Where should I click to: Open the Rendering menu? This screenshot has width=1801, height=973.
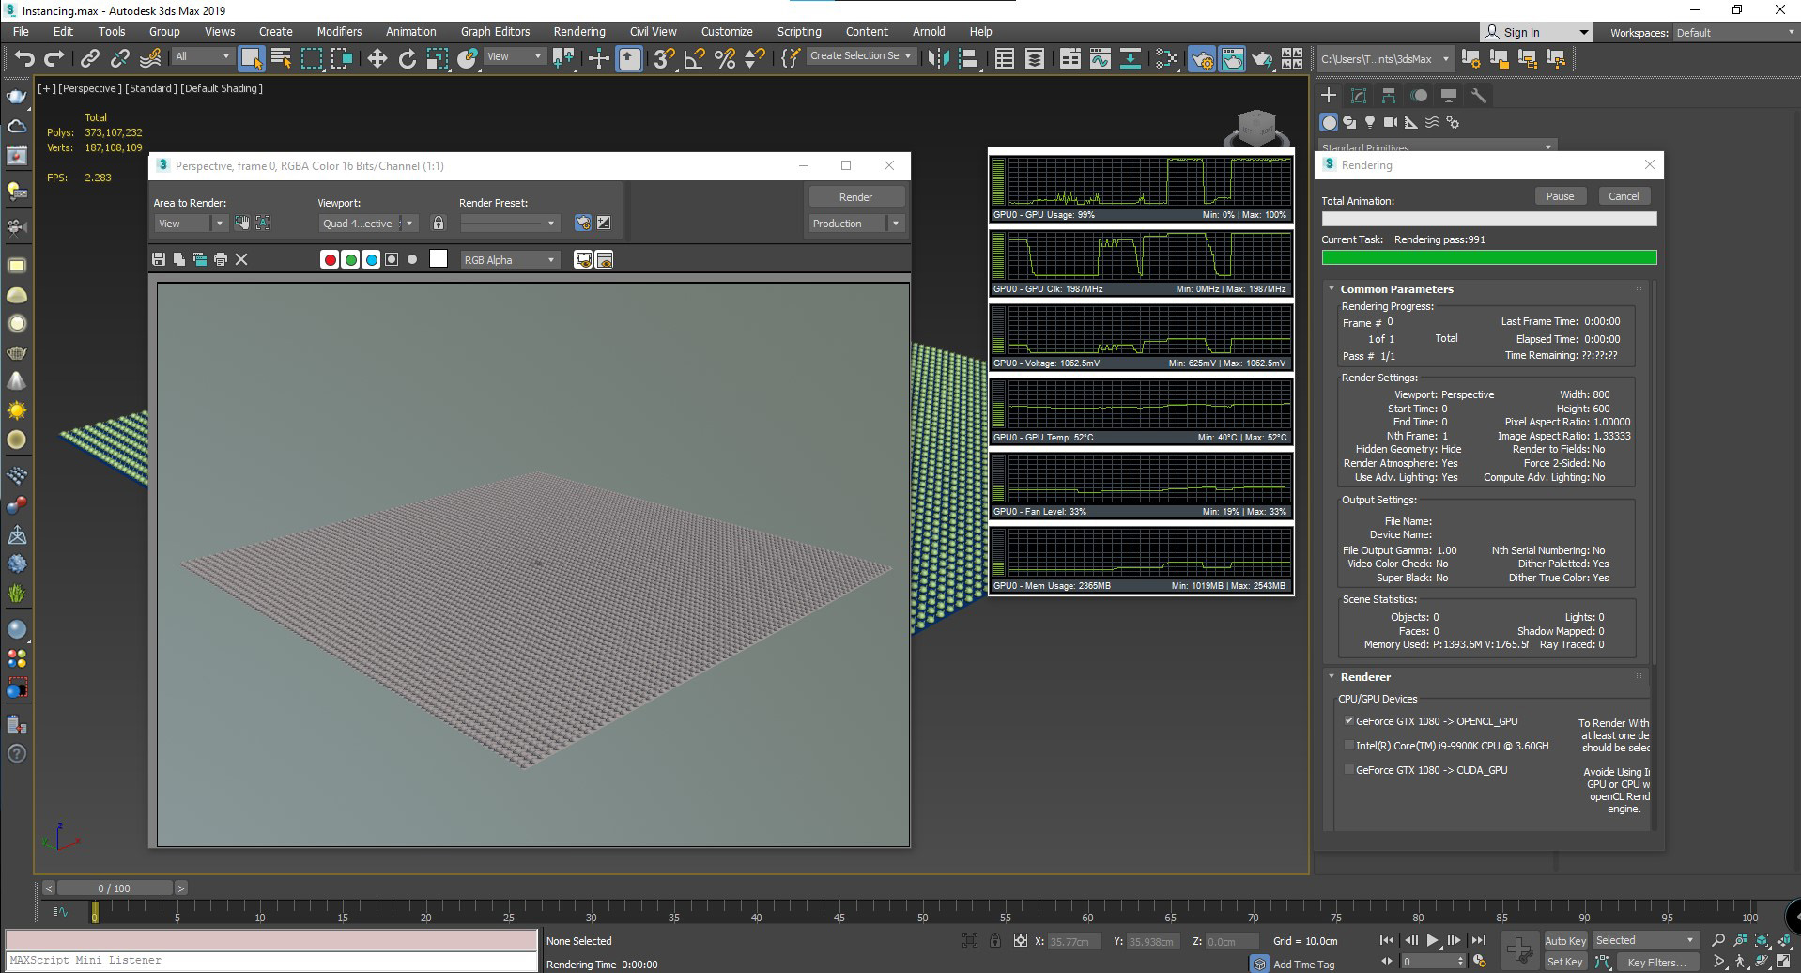578,32
